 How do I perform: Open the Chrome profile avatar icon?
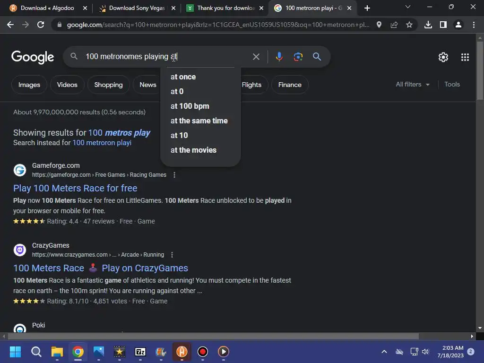point(458,25)
